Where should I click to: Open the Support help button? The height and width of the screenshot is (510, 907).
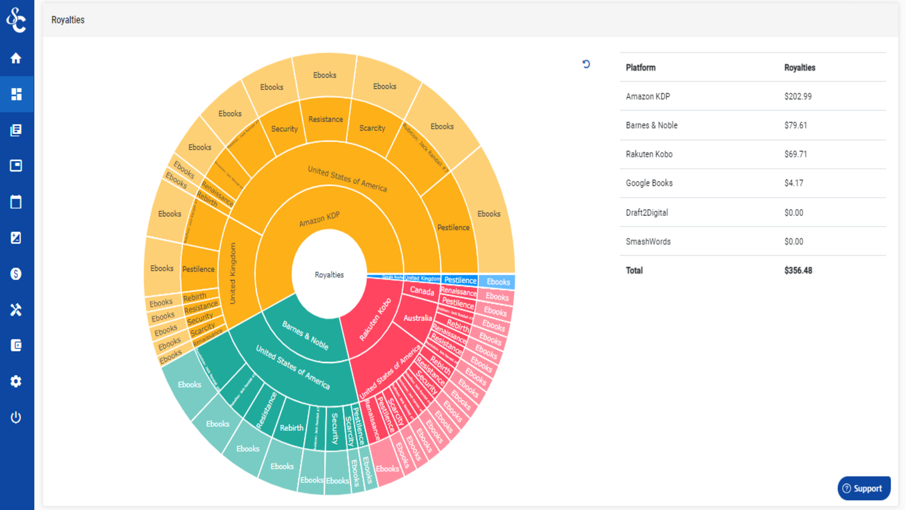pos(864,488)
